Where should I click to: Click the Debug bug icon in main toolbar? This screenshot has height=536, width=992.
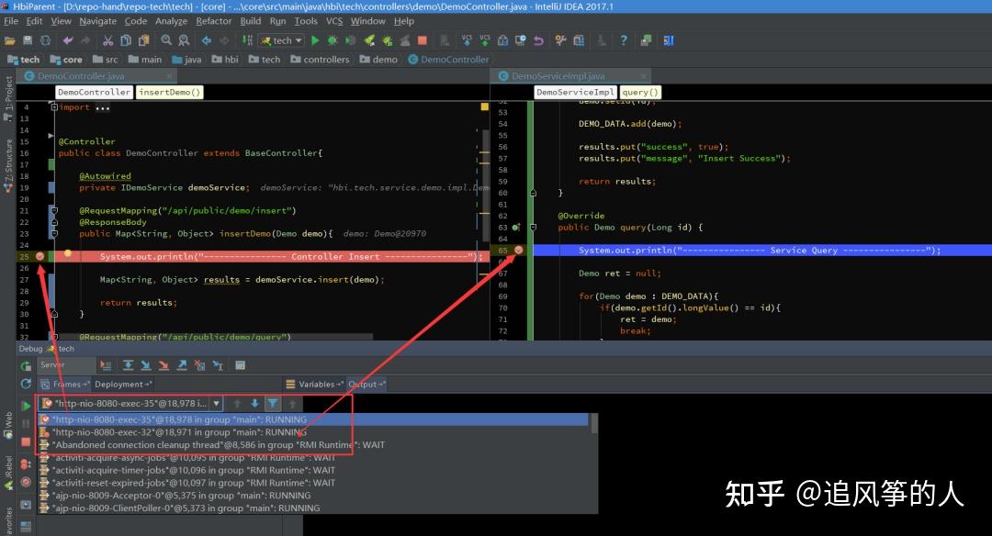333,40
